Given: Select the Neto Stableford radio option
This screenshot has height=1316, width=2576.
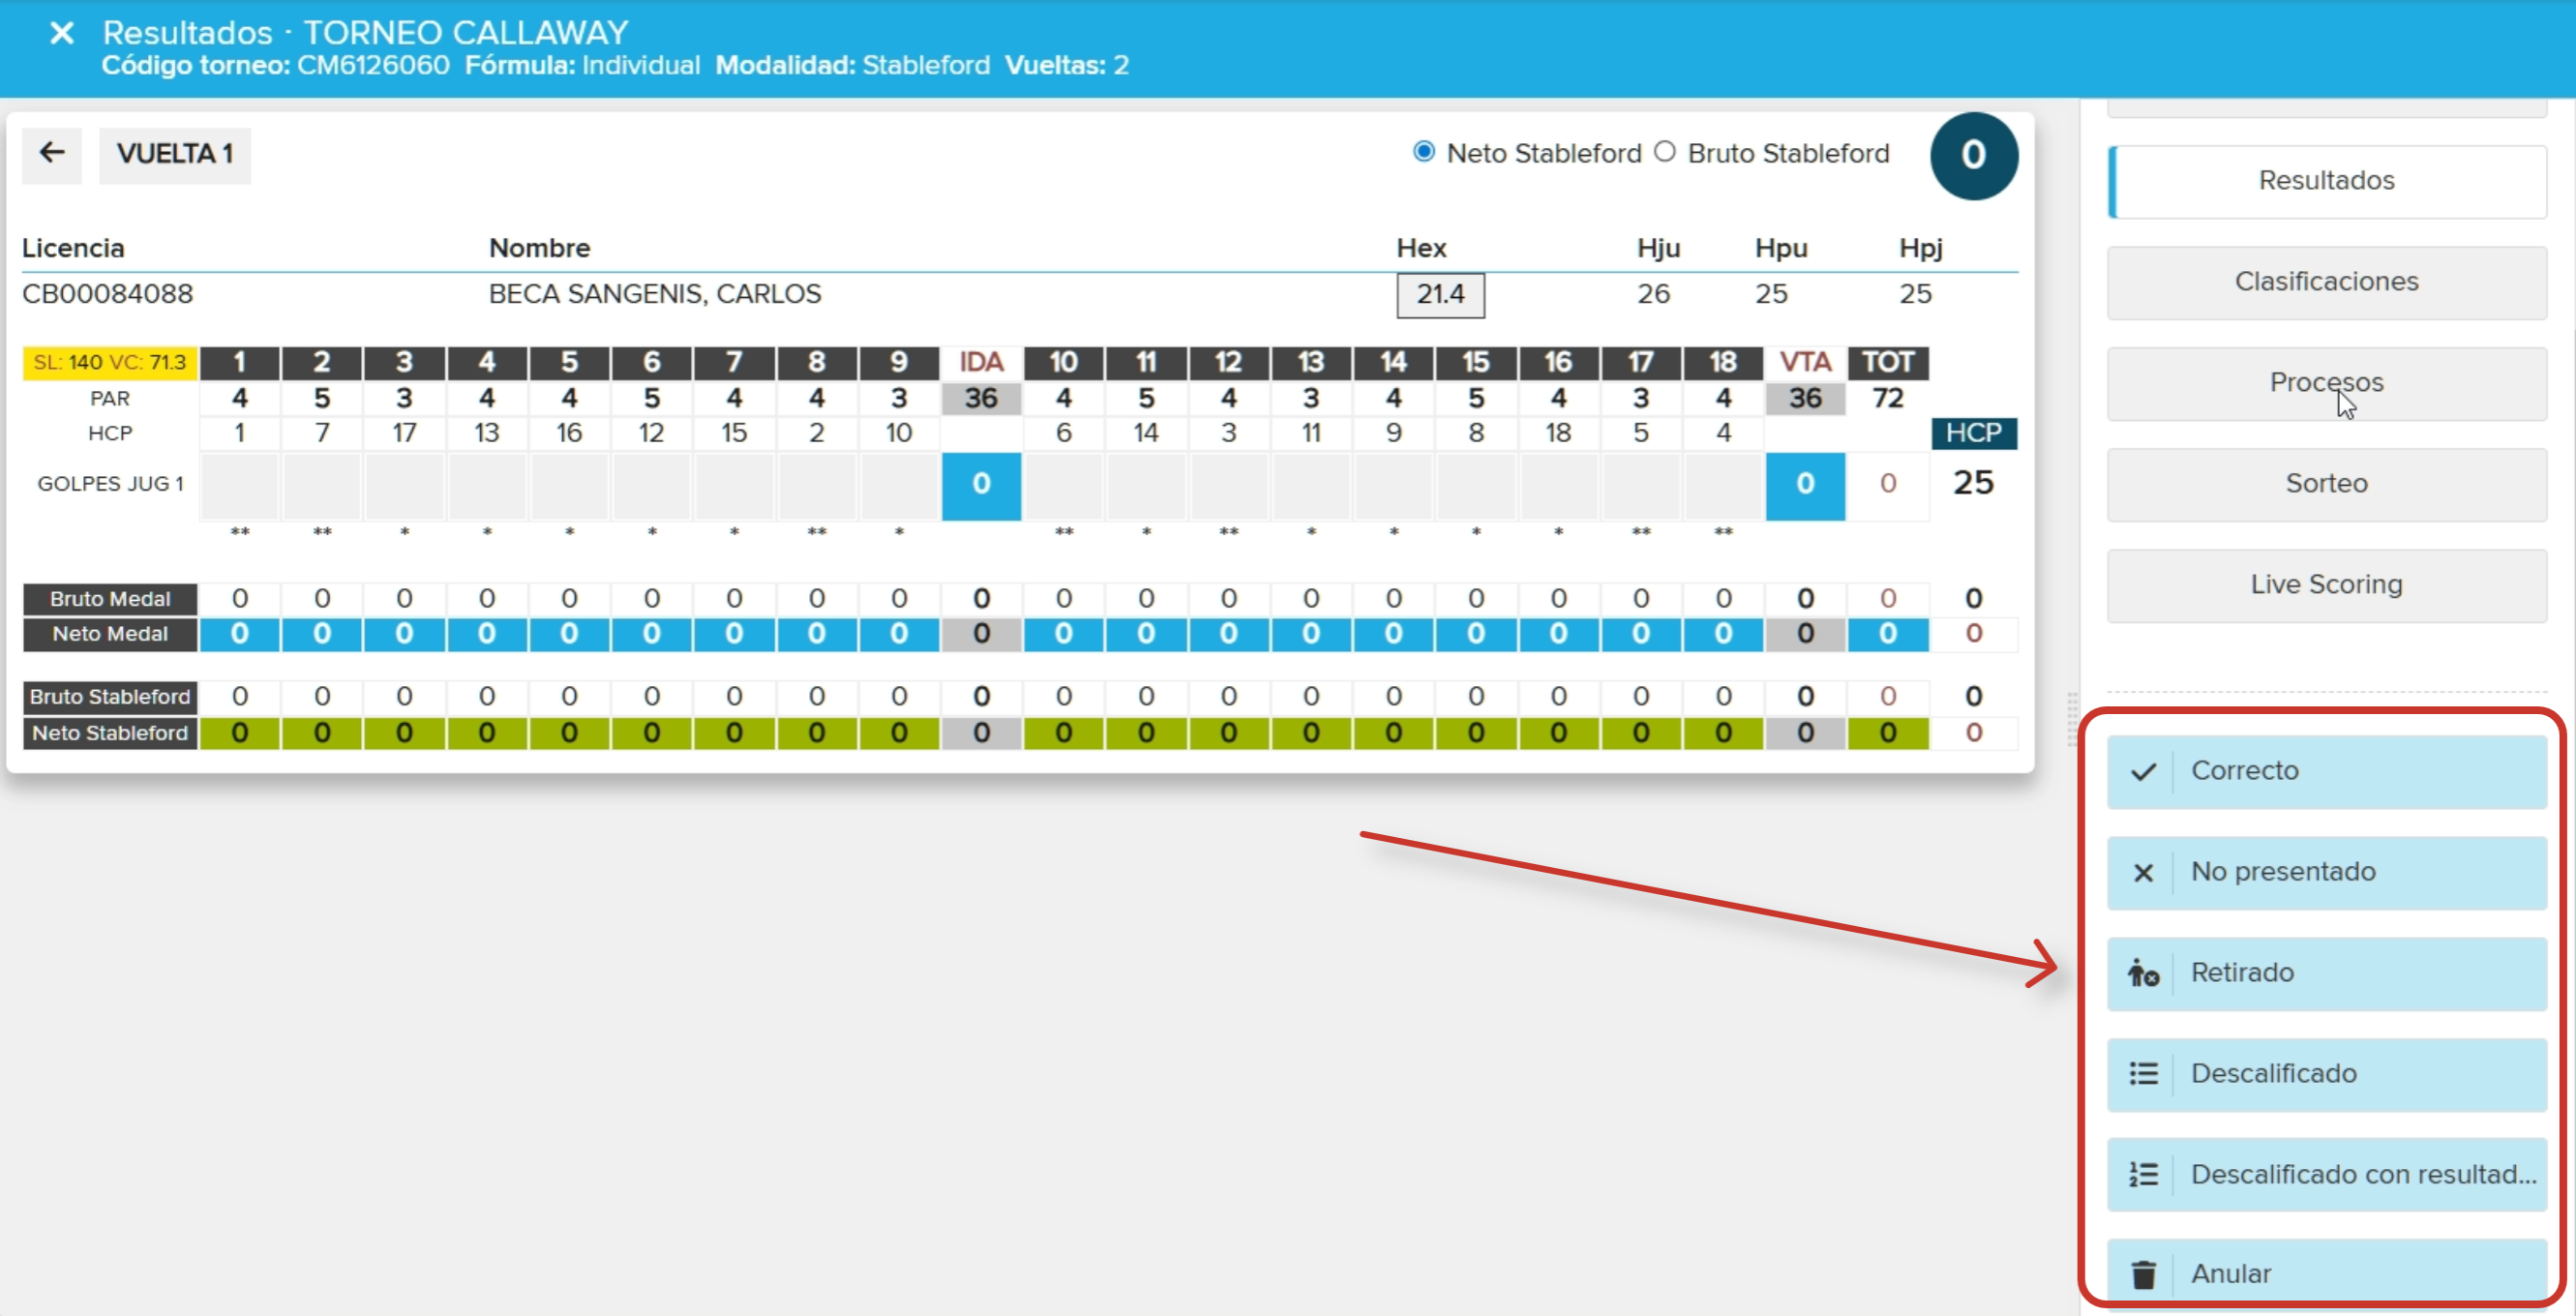Looking at the screenshot, I should pyautogui.click(x=1423, y=152).
